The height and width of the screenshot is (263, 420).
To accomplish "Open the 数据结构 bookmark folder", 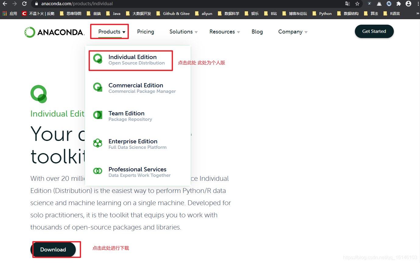I will pos(348,13).
